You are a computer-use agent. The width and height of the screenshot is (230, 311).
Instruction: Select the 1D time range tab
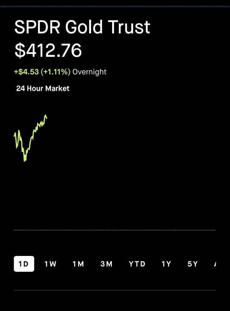point(24,264)
